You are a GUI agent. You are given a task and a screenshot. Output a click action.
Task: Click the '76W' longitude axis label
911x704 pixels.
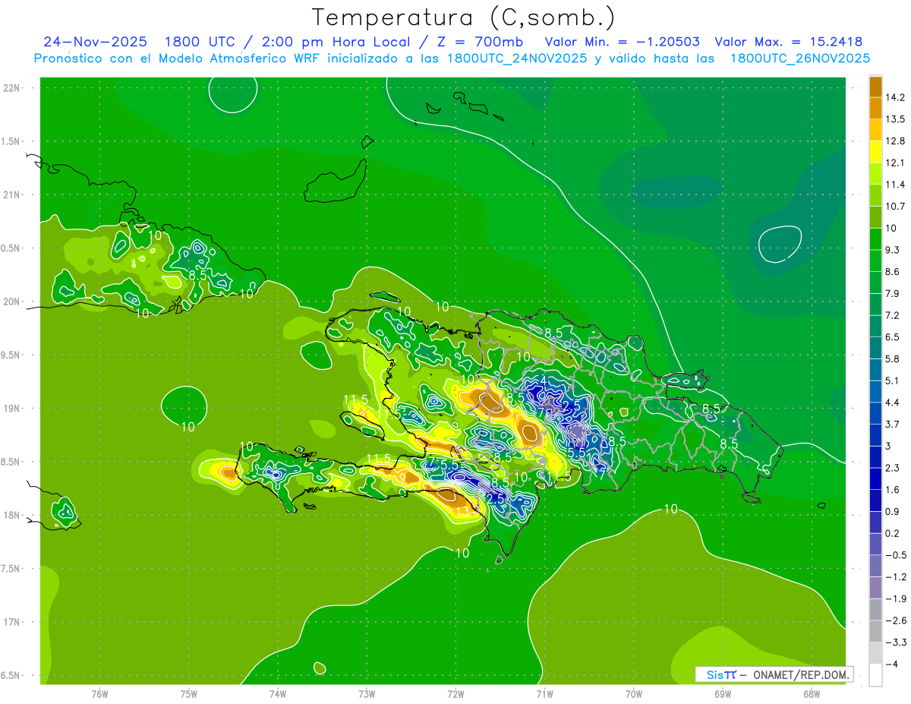tap(99, 693)
